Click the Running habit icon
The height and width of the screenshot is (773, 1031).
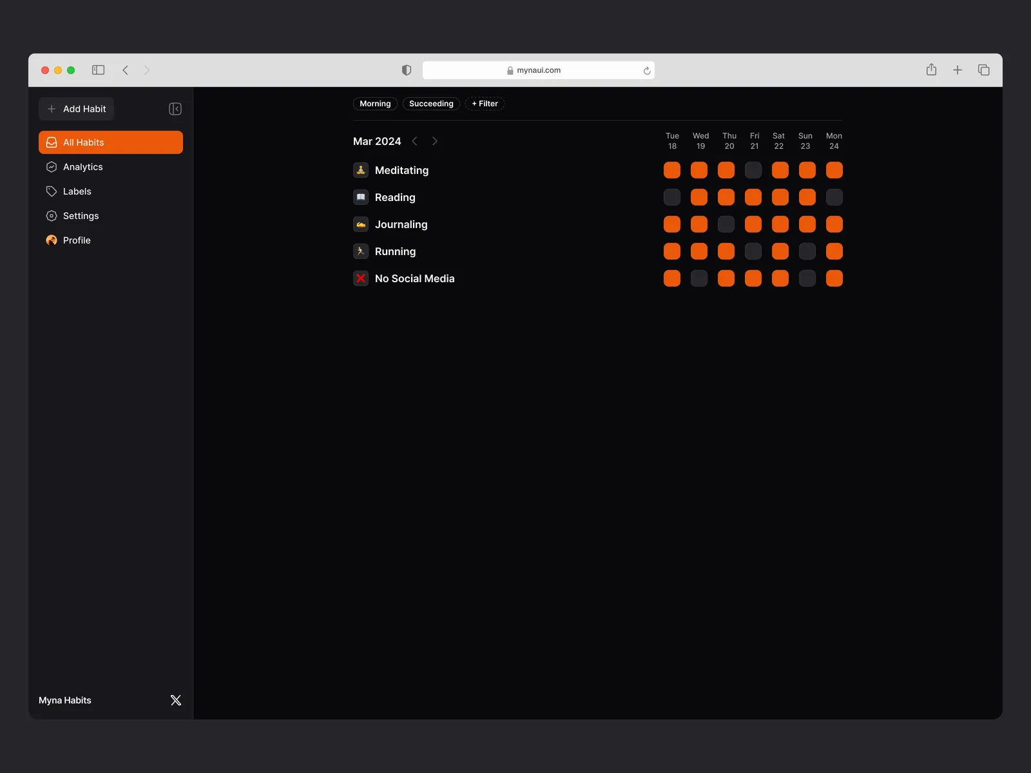coord(361,251)
